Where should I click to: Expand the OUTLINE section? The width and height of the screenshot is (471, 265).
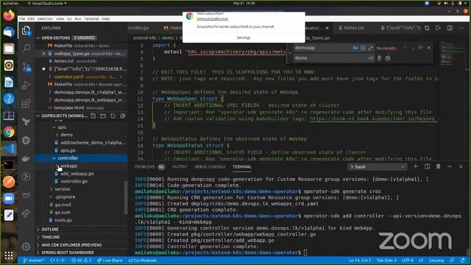coord(38,229)
